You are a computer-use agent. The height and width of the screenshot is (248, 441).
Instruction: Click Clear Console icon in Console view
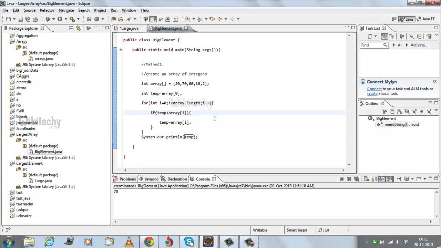[367, 179]
